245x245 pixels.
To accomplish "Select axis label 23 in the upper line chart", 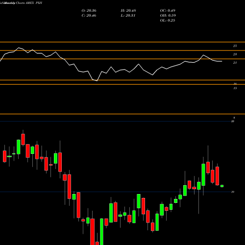I will (235, 54).
